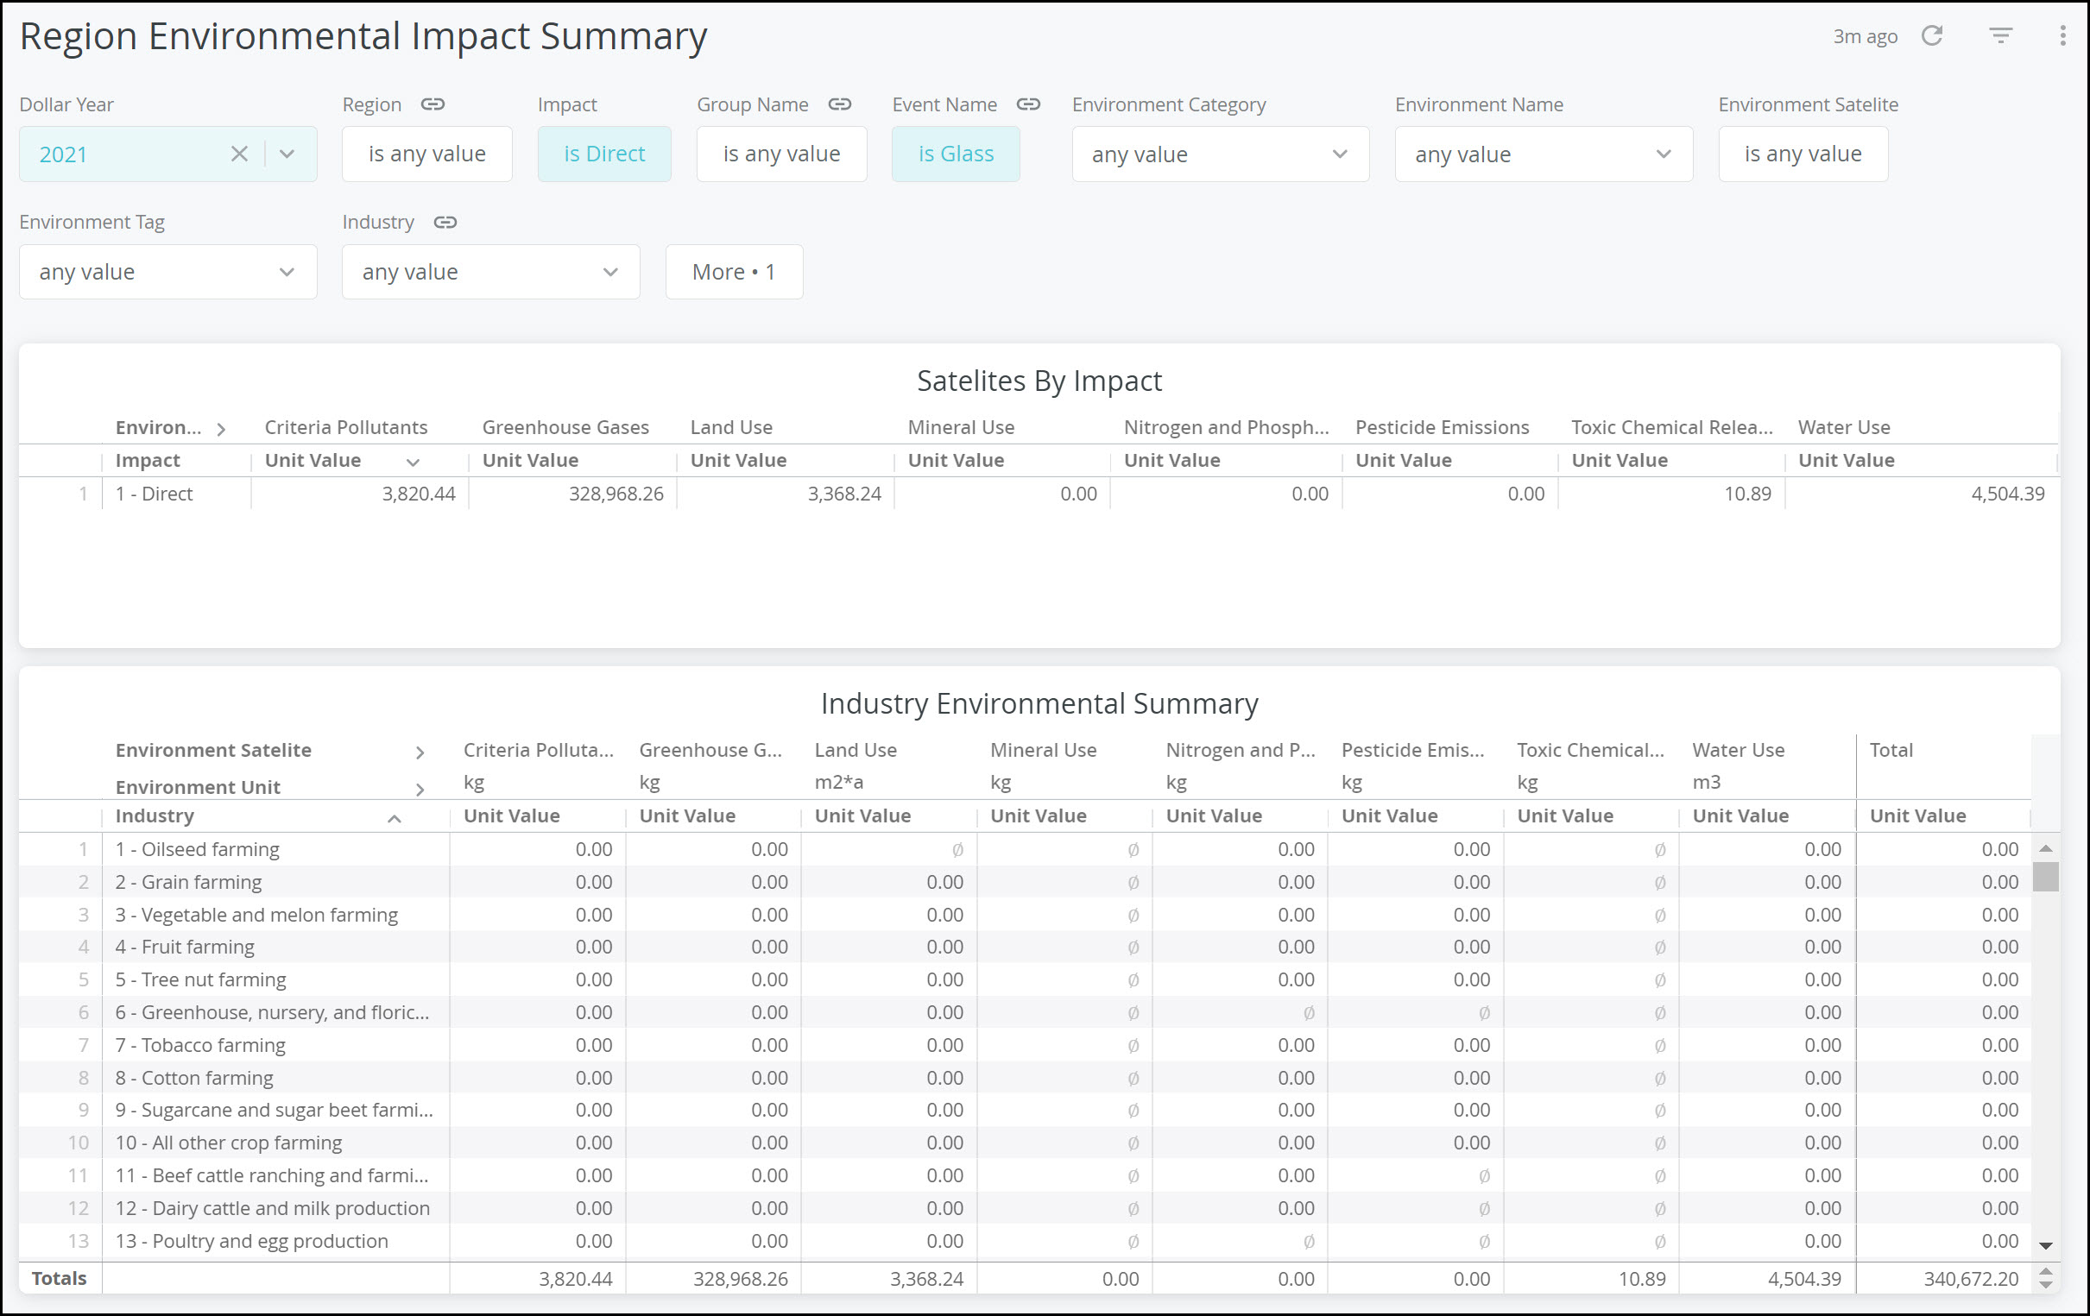Click the link icon beside Event Name

pos(1029,104)
